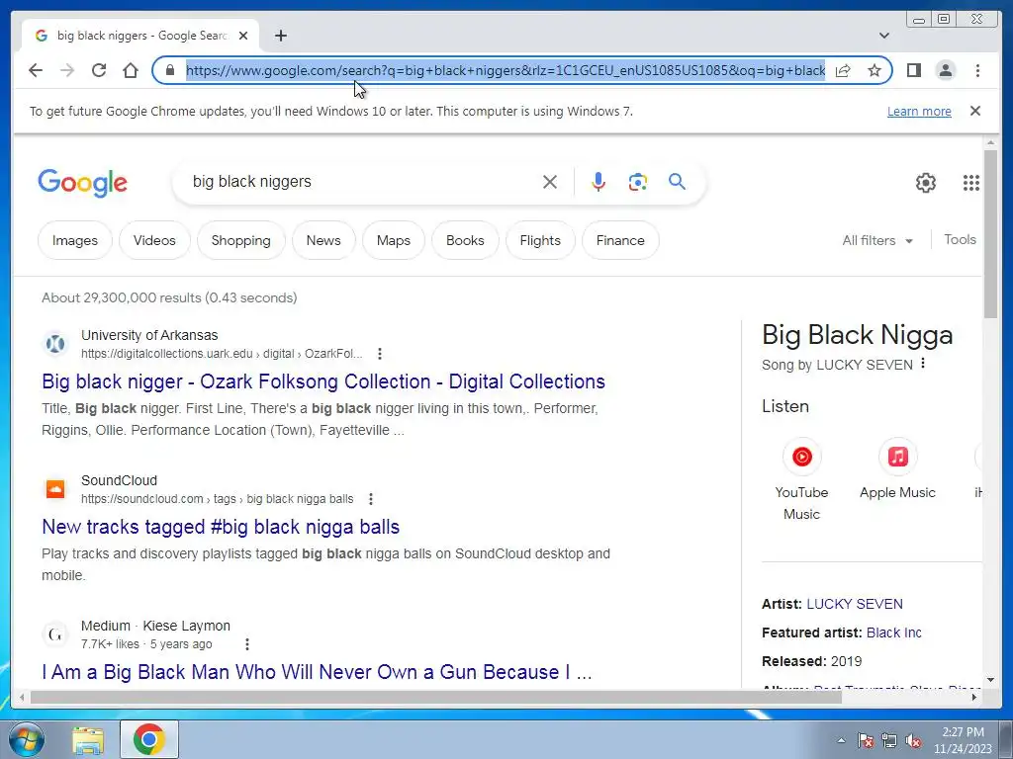
Task: Open the Medium article by Kiese Laymon
Action: click(x=317, y=672)
